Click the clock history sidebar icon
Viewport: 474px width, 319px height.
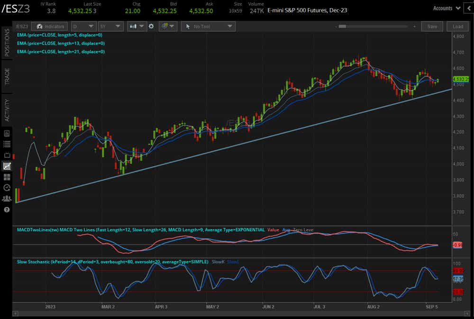7,188
